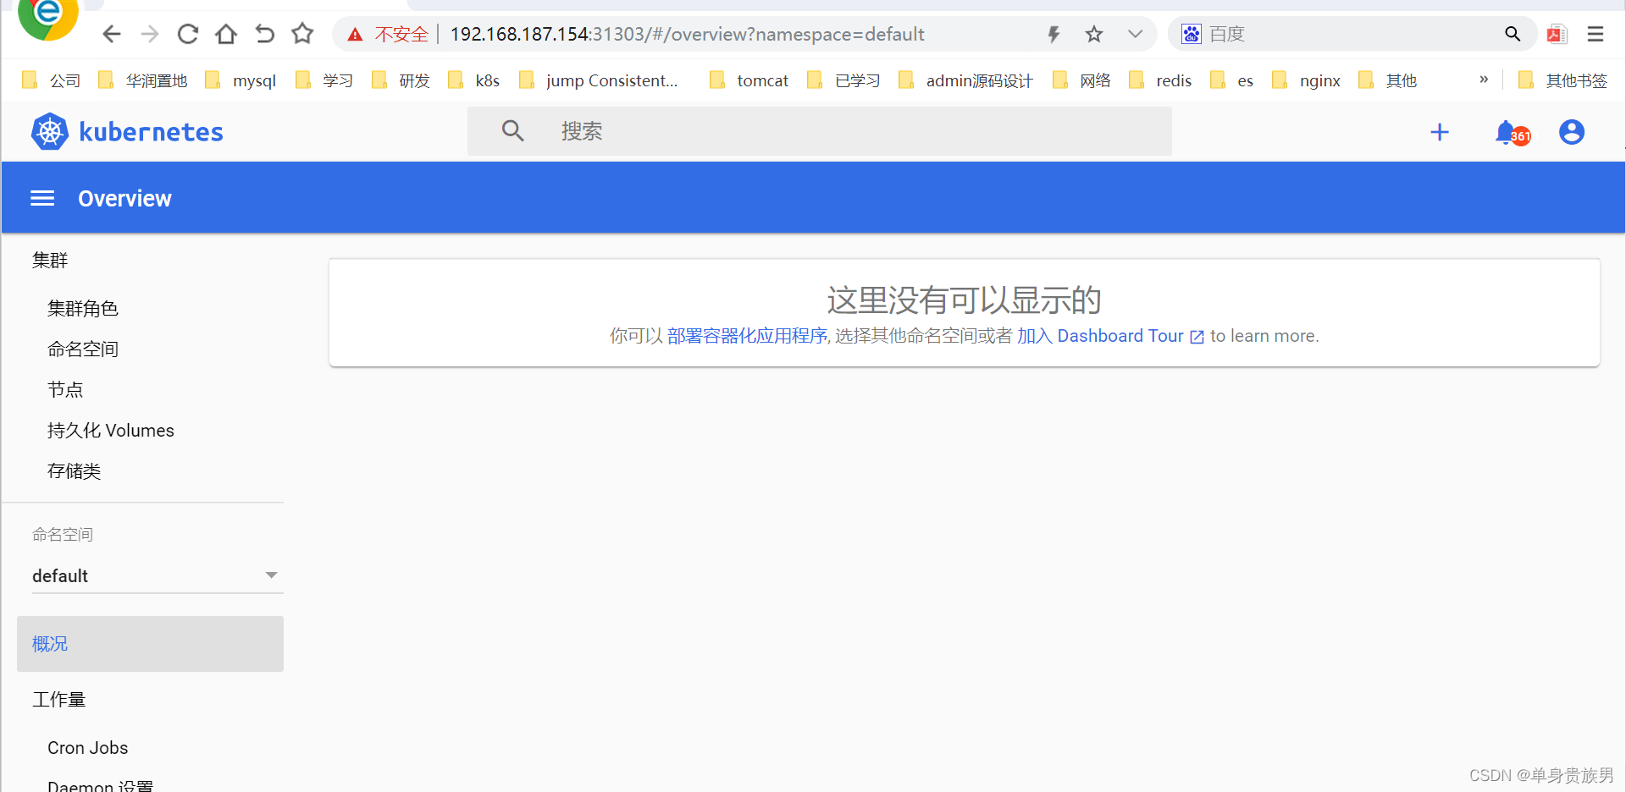This screenshot has width=1626, height=792.
Task: Click the lightning speed mode icon
Action: 1054,34
